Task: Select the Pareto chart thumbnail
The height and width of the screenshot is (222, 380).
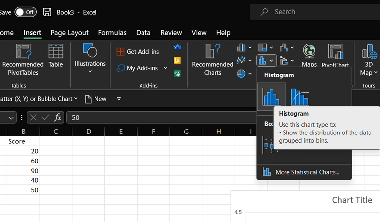Action: pyautogui.click(x=299, y=96)
